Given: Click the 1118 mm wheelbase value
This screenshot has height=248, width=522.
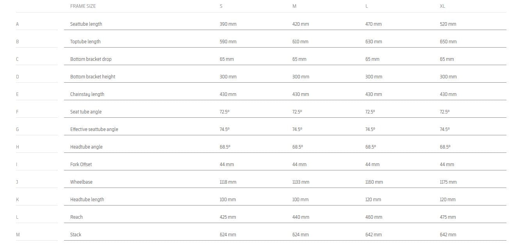Looking at the screenshot, I should pyautogui.click(x=228, y=182).
